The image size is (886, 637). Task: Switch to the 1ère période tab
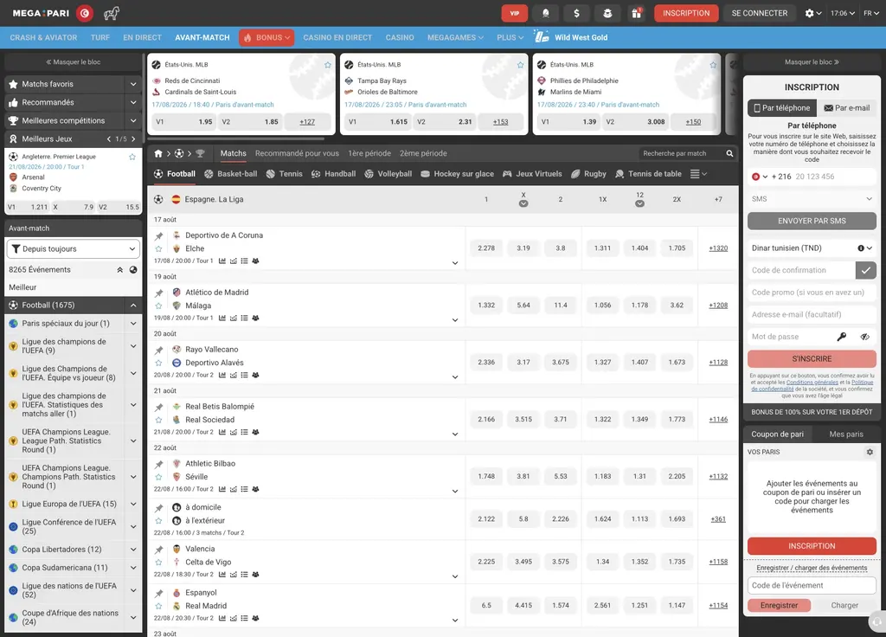369,153
